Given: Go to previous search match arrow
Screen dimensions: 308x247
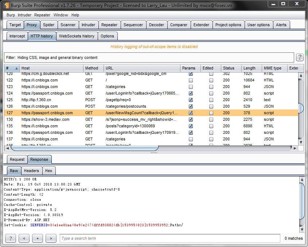Looking at the screenshot, I should click(24, 238).
